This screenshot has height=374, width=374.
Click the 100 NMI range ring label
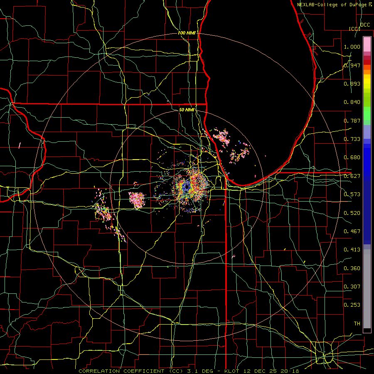pos(187,33)
